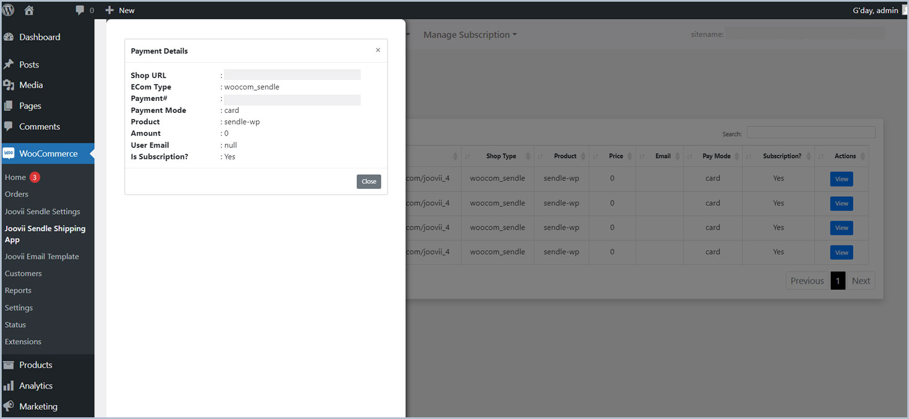Expand the Manage Subscription dropdown
909x419 pixels.
pyautogui.click(x=470, y=35)
